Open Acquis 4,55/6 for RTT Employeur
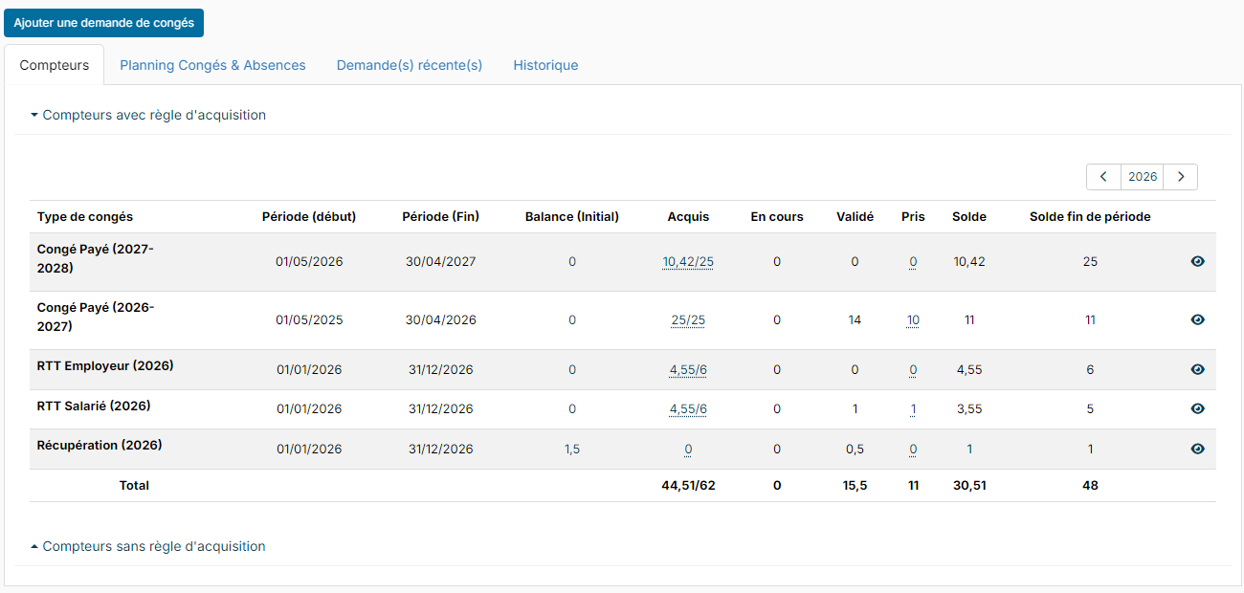The width and height of the screenshot is (1244, 593). (688, 370)
